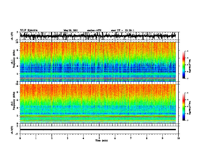The height and width of the screenshot is (155, 201).
Task: Click the -3 label on ch.1 colorbar
Action: click(x=187, y=51)
